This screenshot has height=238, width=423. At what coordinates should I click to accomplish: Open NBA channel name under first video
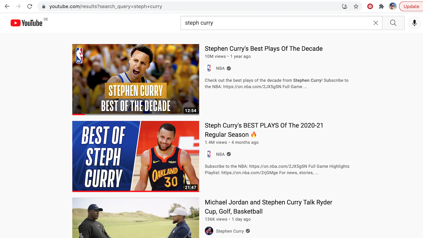pos(220,68)
